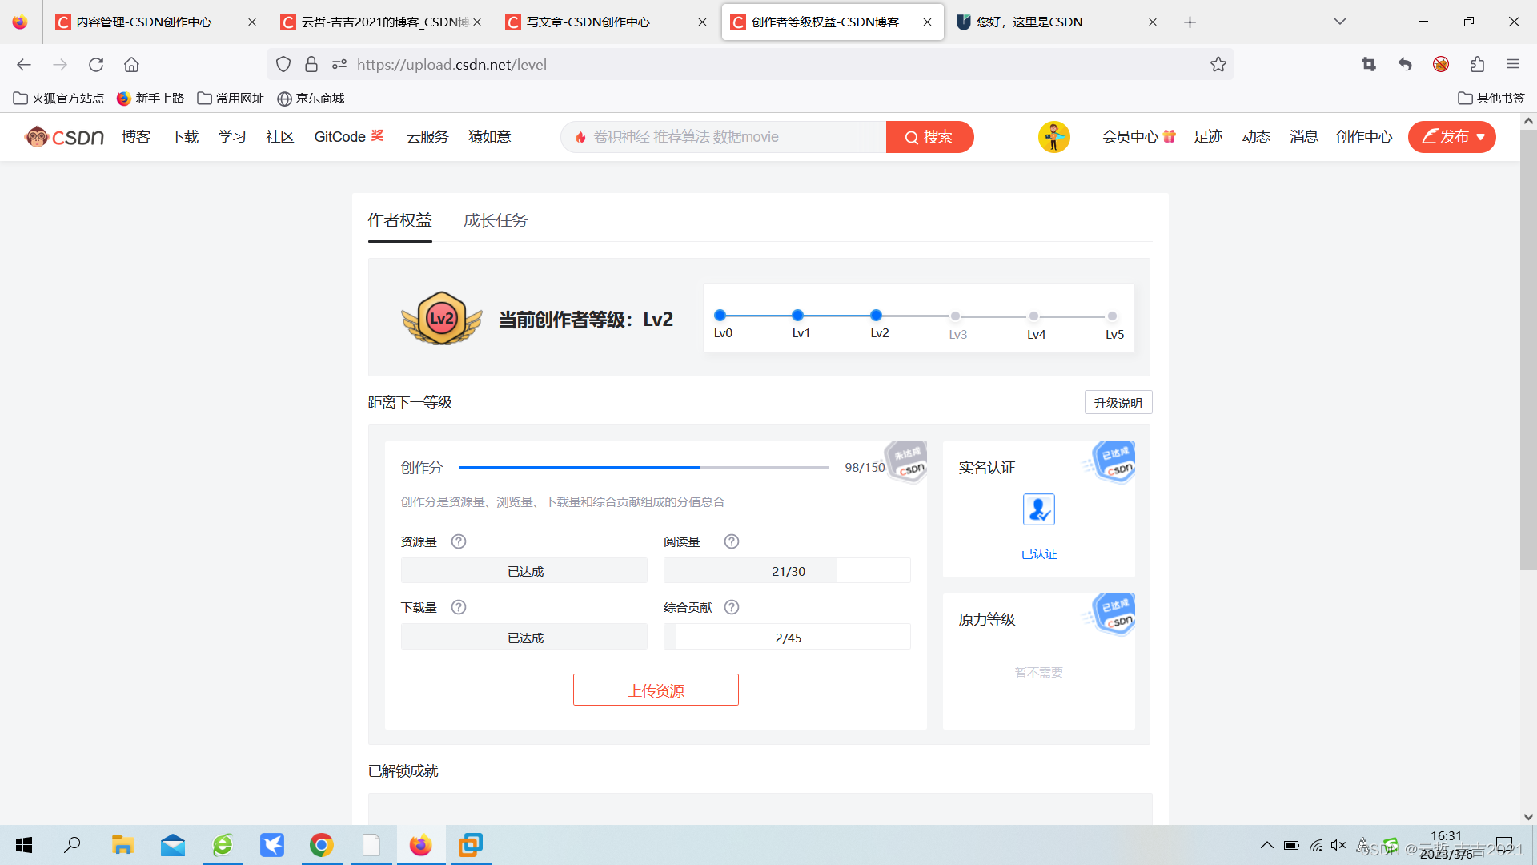Click the user avatar icon

pos(1053,136)
